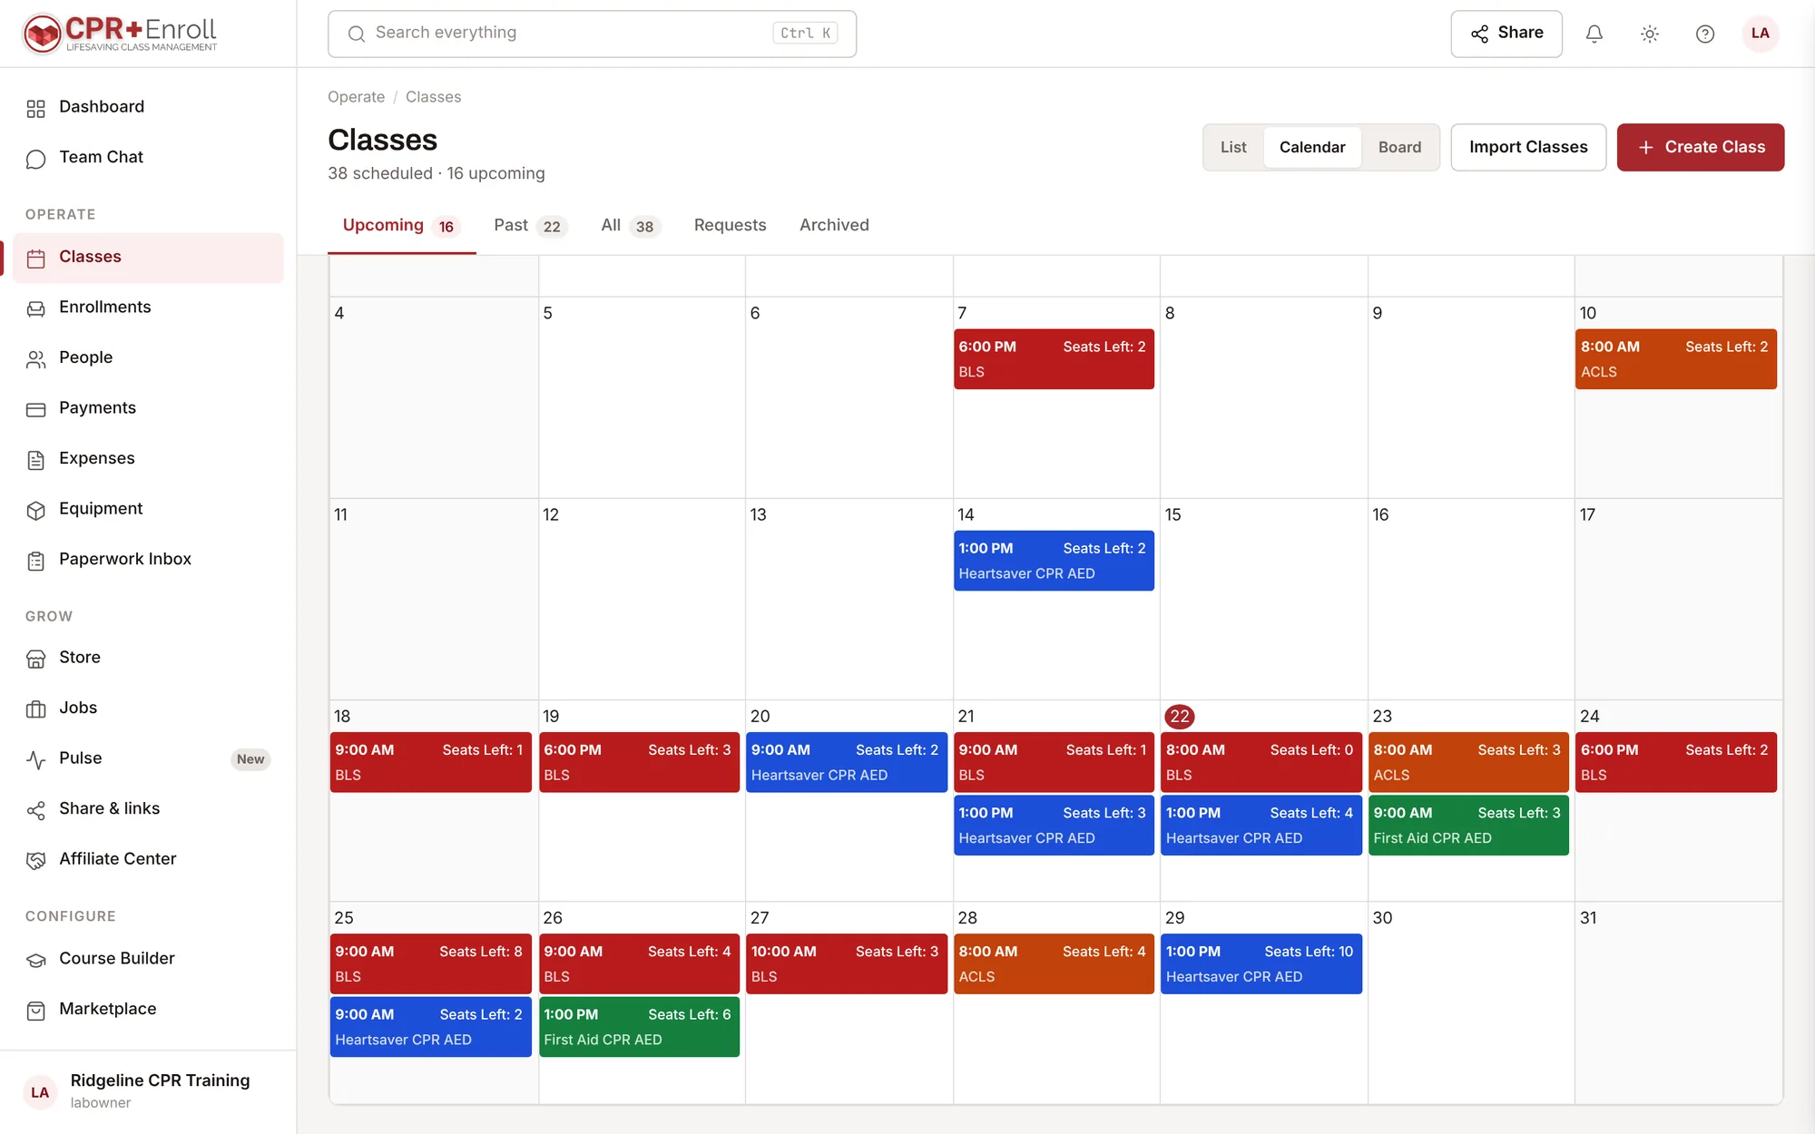Open the Ridgeline CPR Training account switcher
The height and width of the screenshot is (1134, 1815).
point(148,1091)
